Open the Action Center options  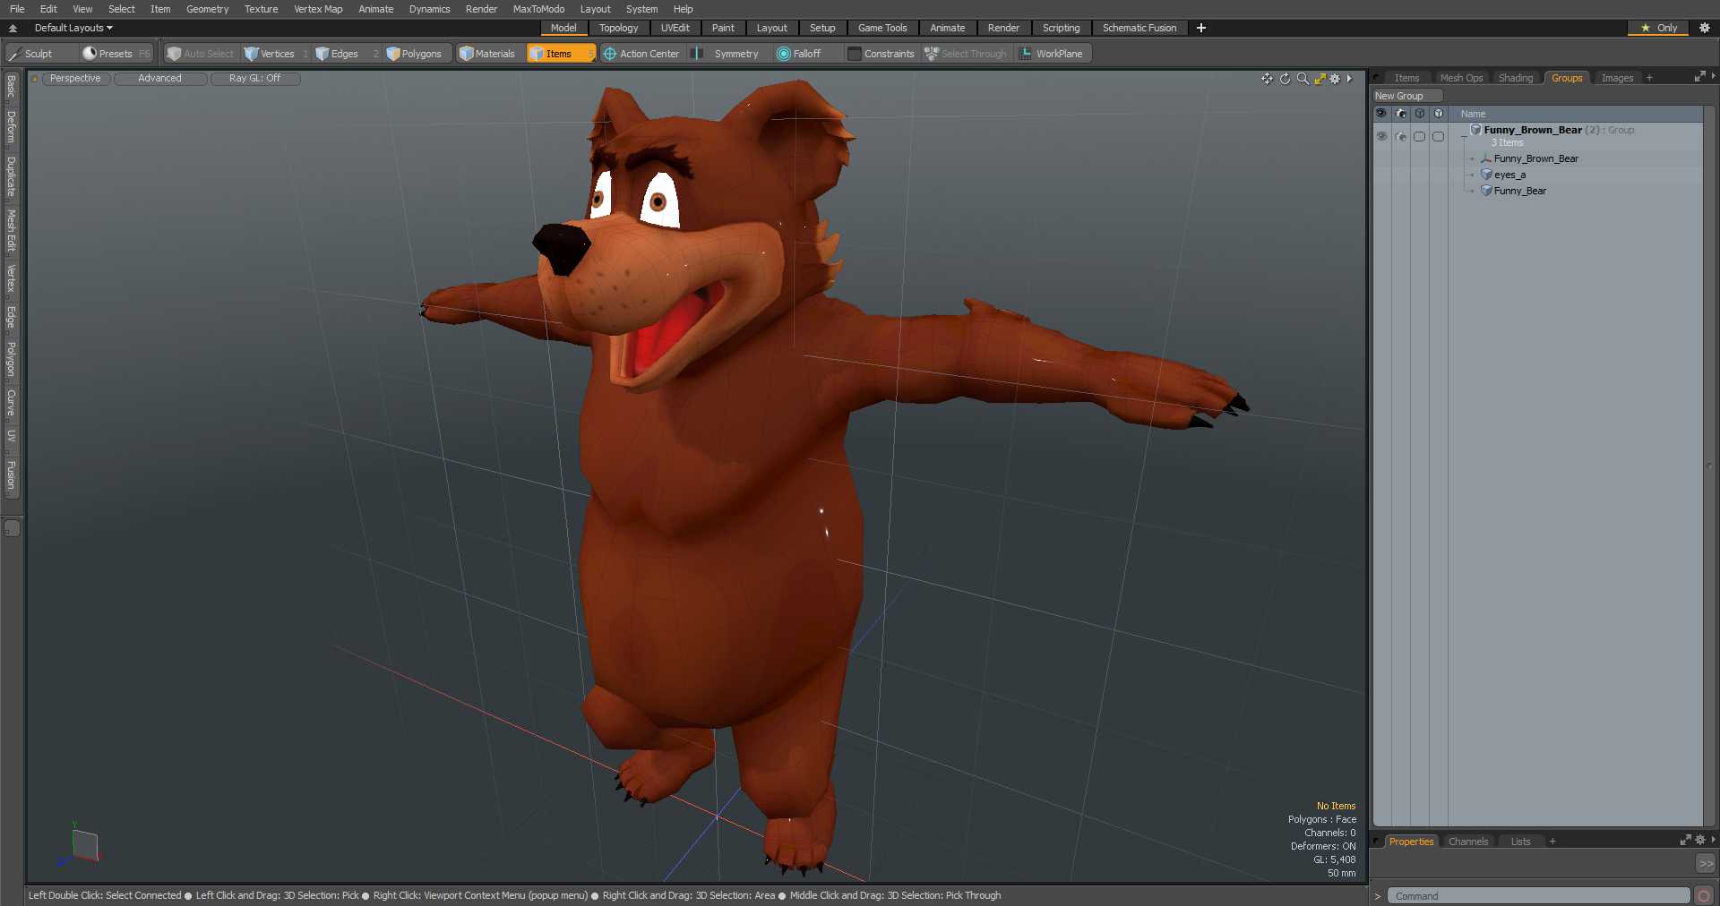point(641,54)
